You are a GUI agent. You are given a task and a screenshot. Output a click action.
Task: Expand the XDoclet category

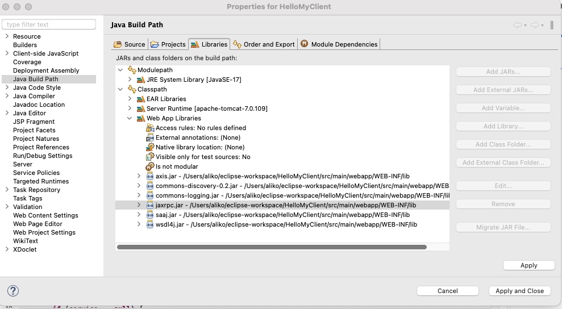7,249
